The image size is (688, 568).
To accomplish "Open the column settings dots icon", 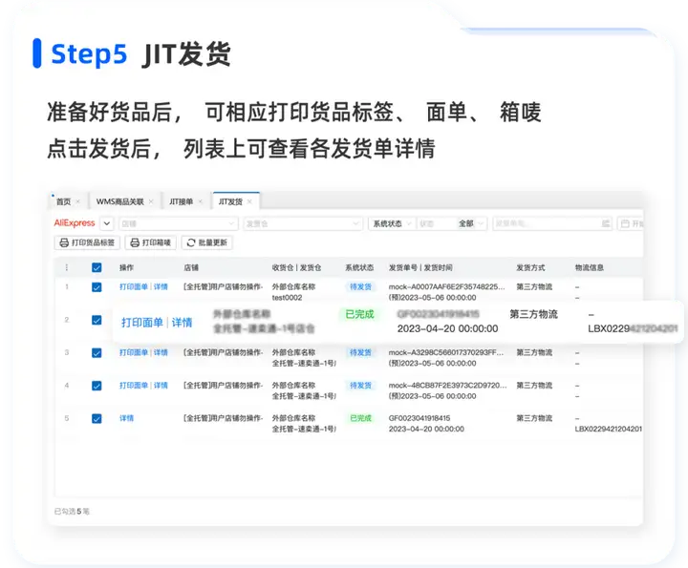I will pos(67,267).
